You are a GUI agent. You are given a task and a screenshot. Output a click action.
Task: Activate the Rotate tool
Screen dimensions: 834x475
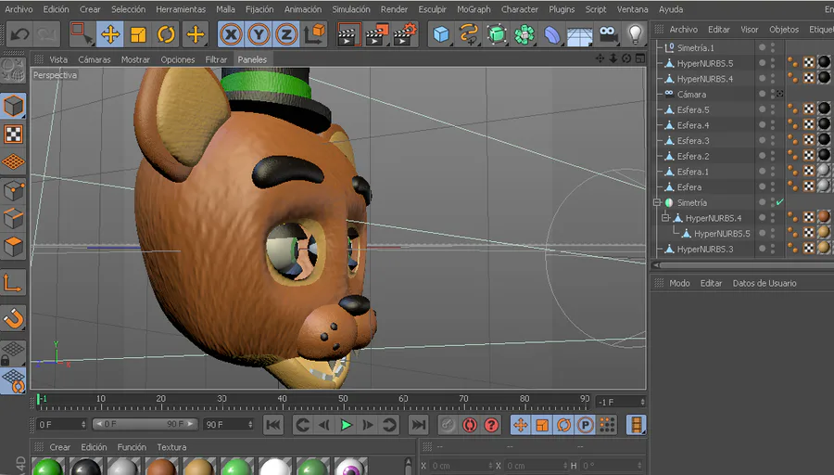click(x=166, y=34)
